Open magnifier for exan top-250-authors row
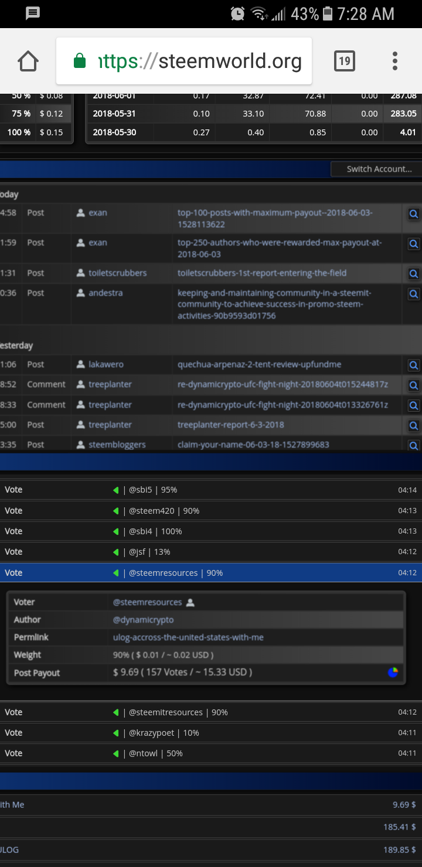 coord(414,244)
